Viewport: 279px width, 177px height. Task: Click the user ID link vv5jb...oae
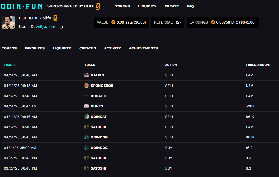(x=46, y=27)
